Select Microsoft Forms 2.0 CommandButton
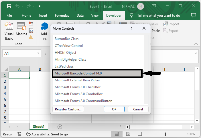201x138 pixels. coord(98,101)
